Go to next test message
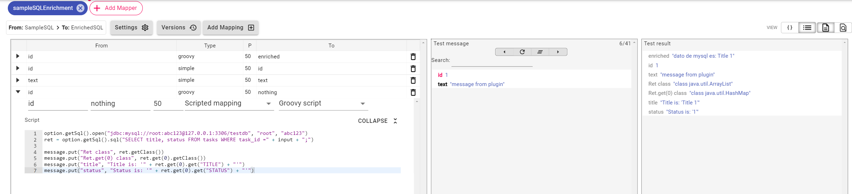 point(558,52)
